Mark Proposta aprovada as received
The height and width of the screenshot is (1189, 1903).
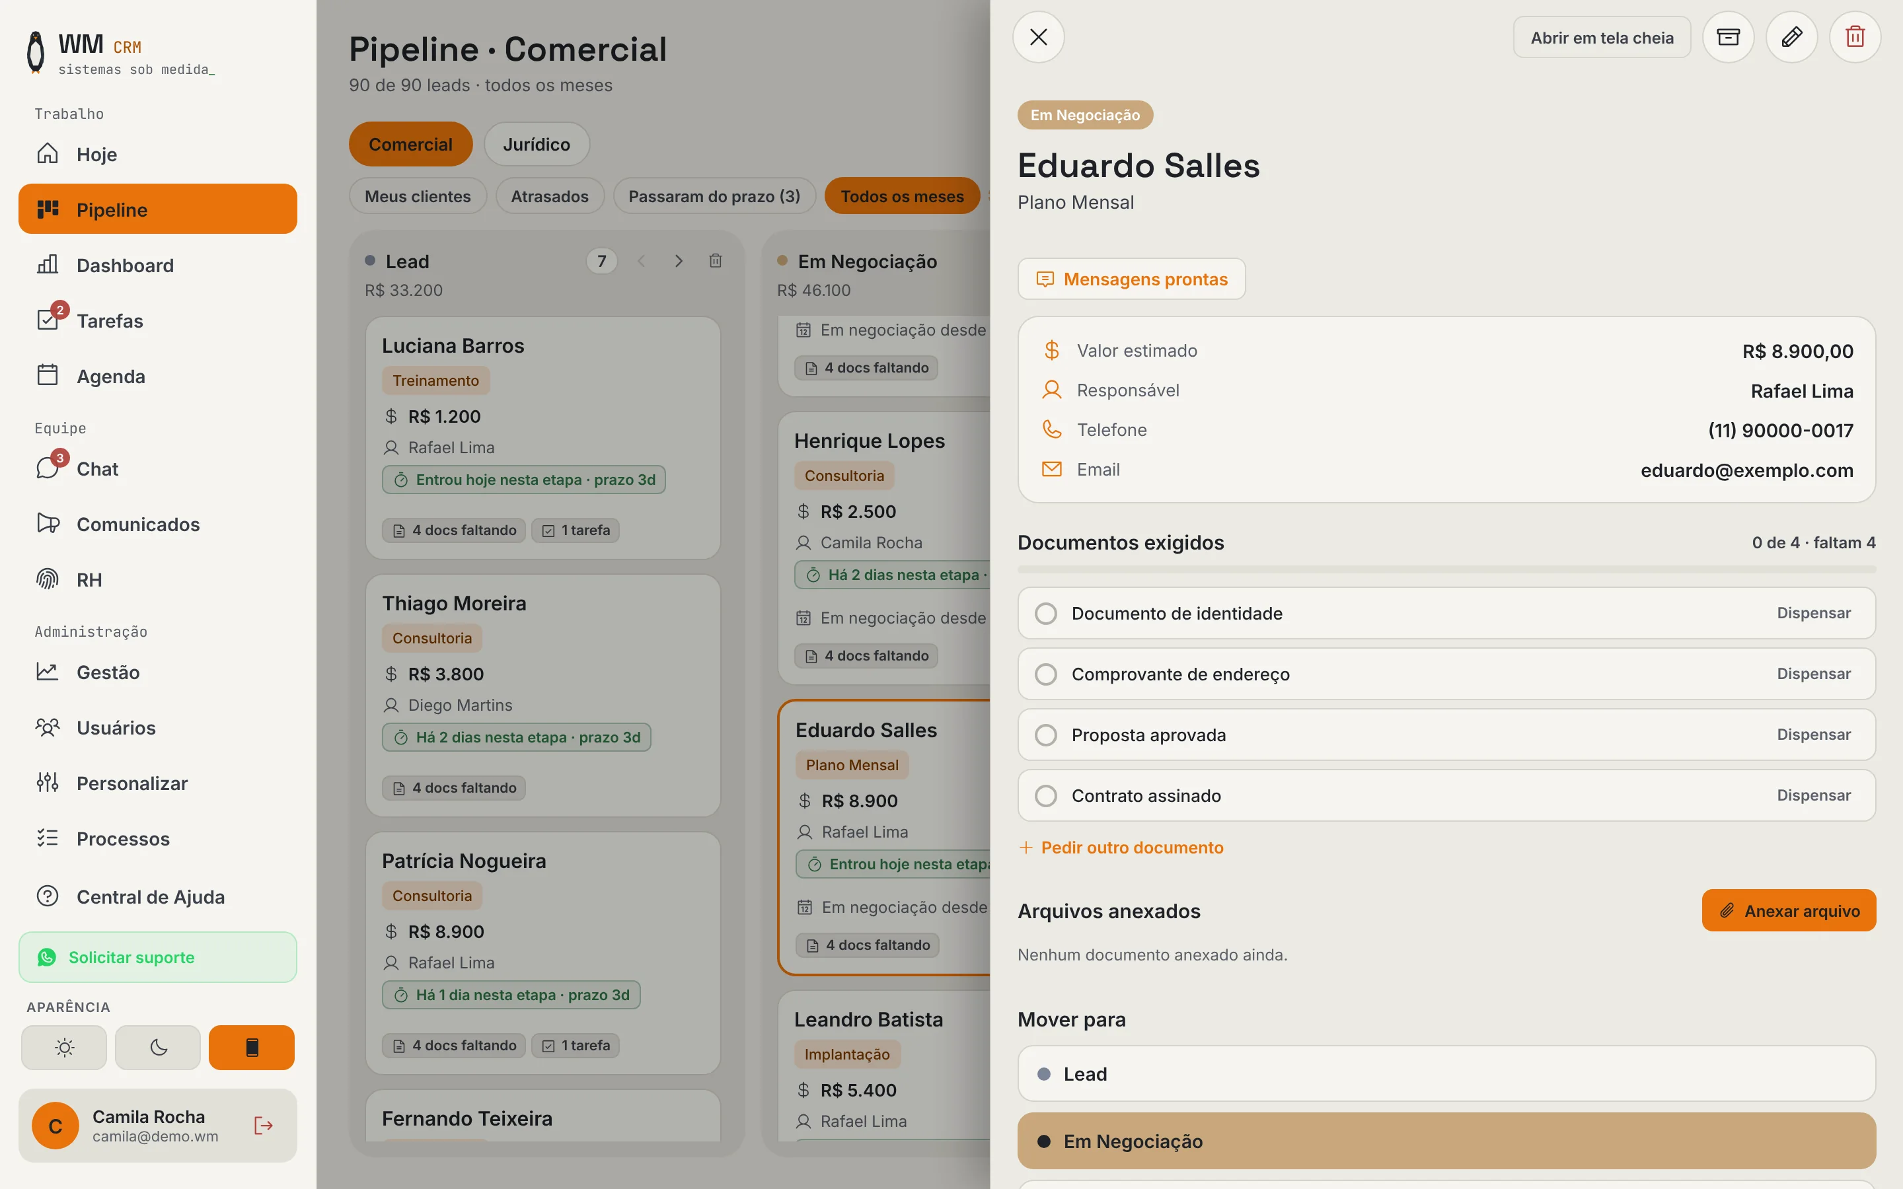pyautogui.click(x=1046, y=735)
